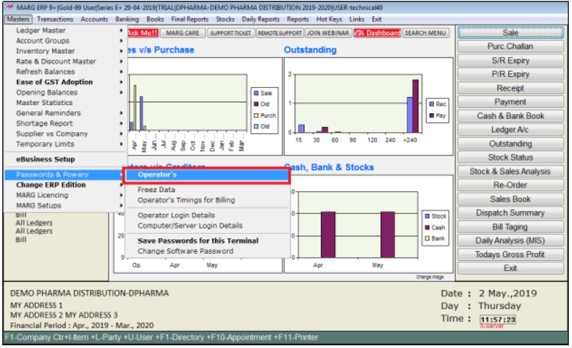Choose Freez Data menu entry

click(x=157, y=190)
